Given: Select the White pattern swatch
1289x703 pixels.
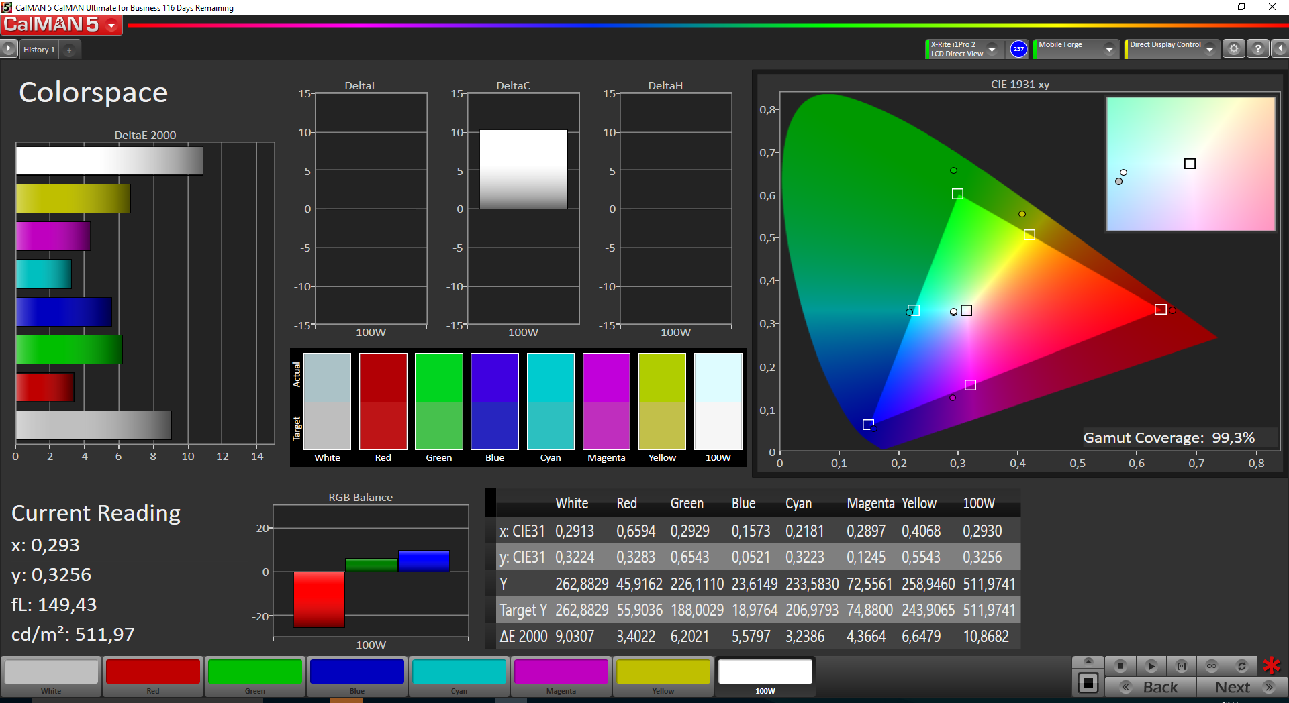Looking at the screenshot, I should pos(51,677).
